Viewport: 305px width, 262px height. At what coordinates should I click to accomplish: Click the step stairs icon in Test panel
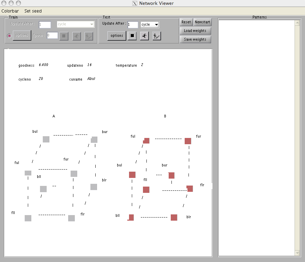(156, 36)
